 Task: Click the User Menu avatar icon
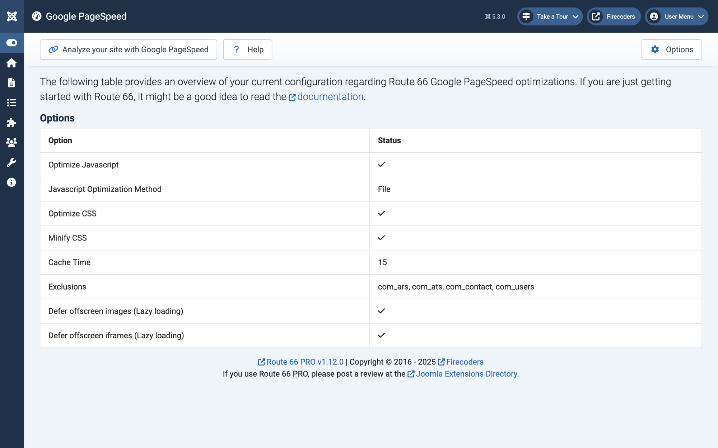(654, 16)
